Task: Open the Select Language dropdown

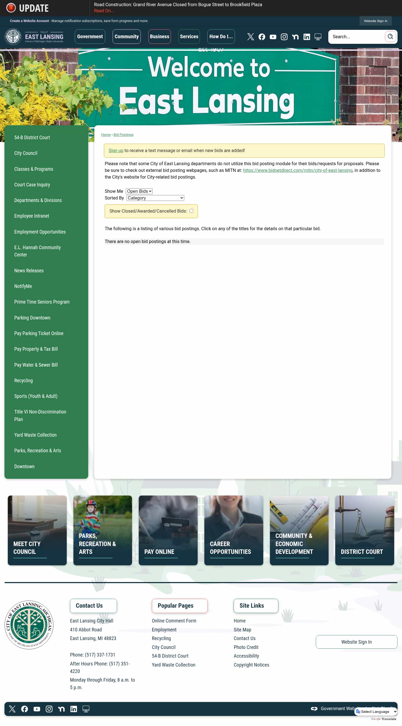Action: [376, 711]
